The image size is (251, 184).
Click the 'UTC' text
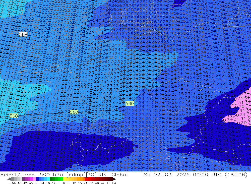216,174
